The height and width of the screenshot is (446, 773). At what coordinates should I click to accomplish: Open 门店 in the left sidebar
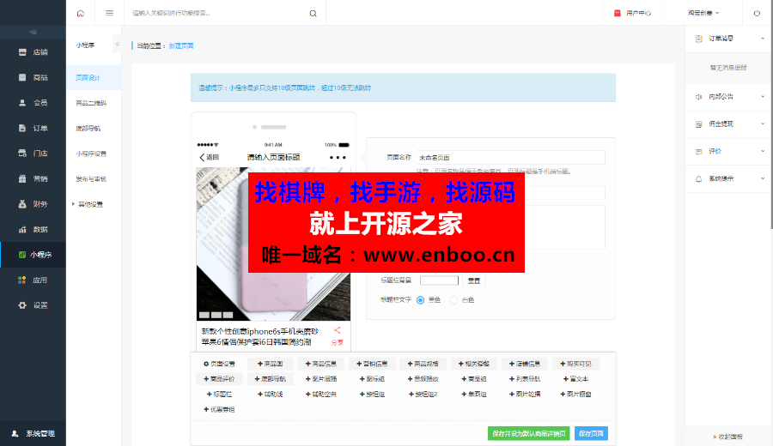click(33, 153)
